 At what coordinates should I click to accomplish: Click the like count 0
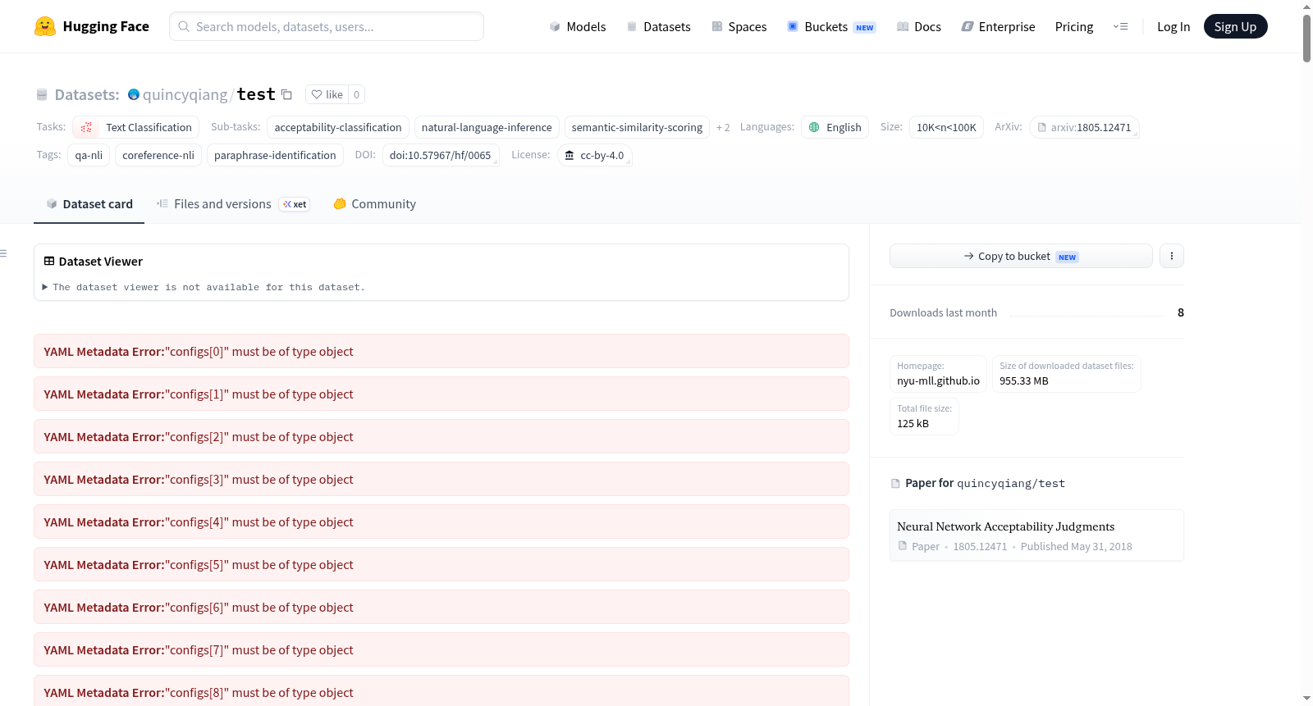pyautogui.click(x=356, y=94)
